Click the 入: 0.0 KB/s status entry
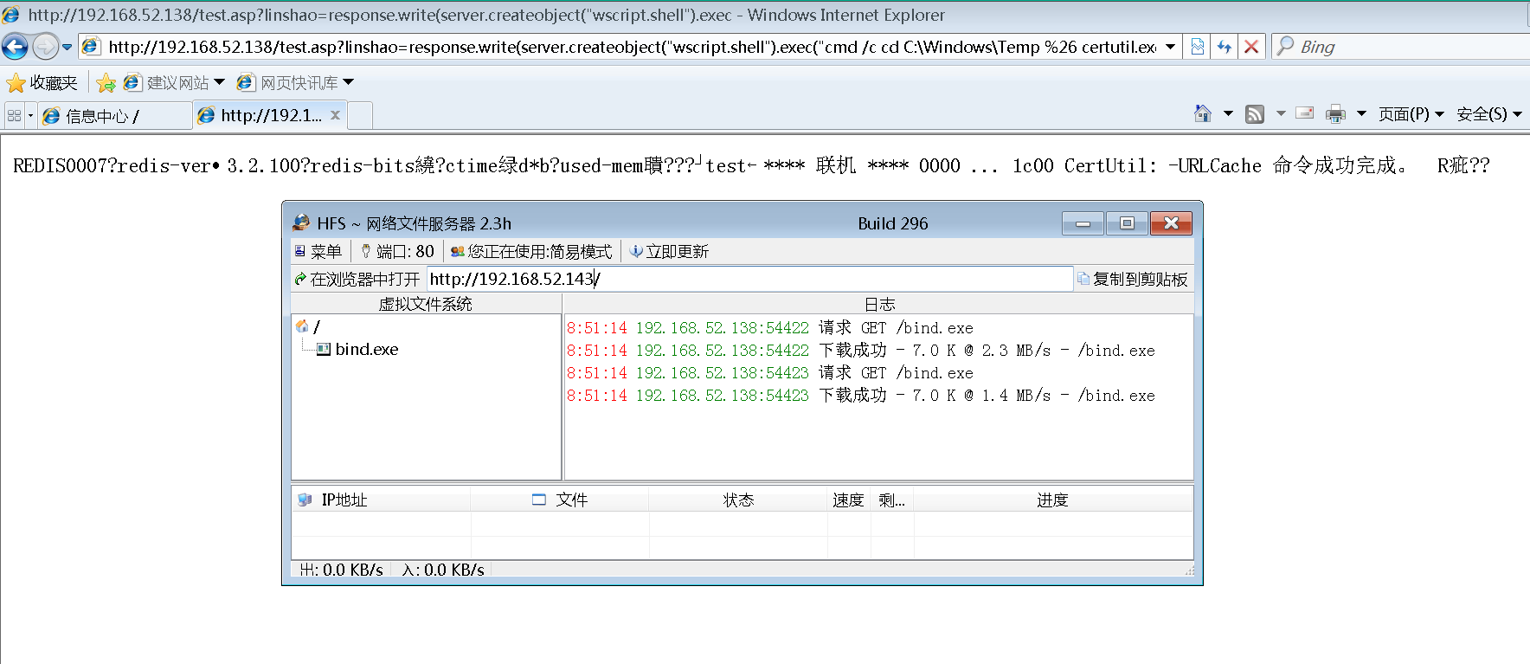The height and width of the screenshot is (664, 1530). (443, 570)
